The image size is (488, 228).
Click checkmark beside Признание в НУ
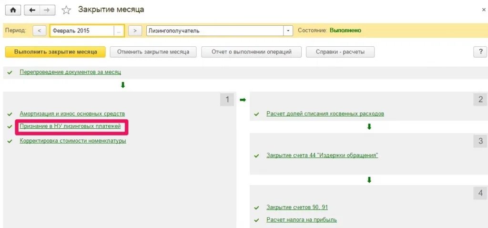[x=10, y=127]
